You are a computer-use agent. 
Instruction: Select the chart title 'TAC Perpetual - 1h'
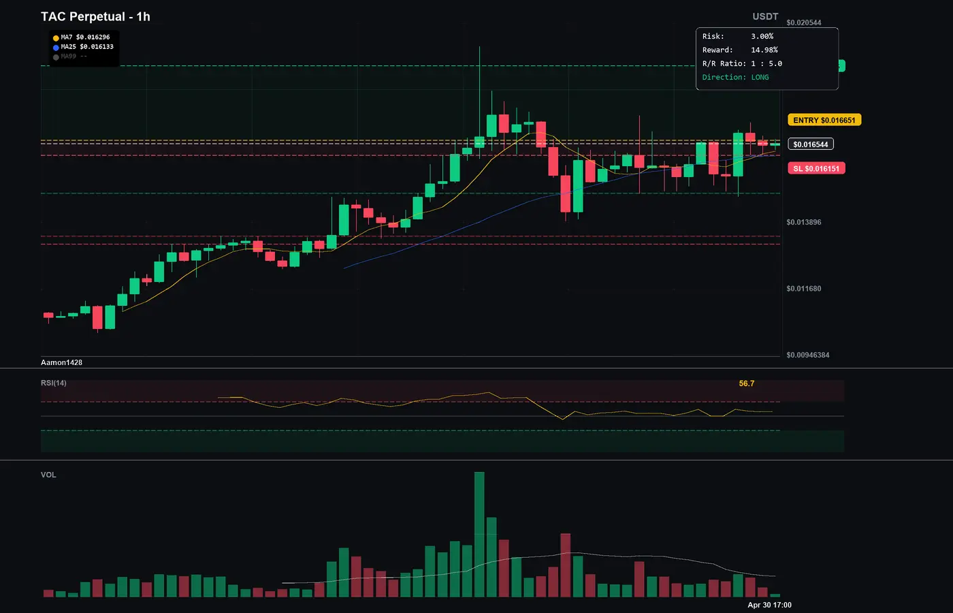[95, 16]
